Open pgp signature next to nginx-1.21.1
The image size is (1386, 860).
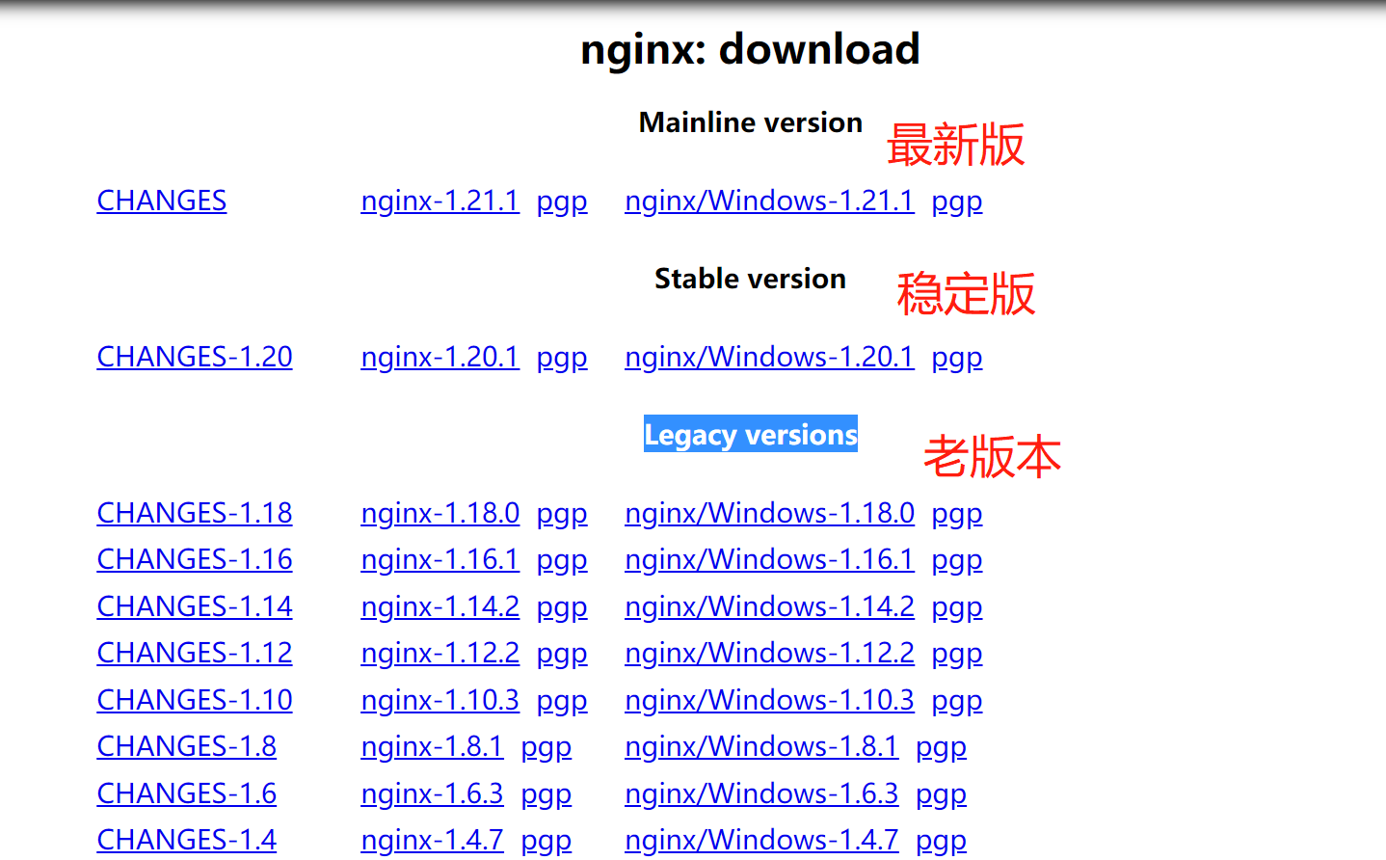click(562, 201)
